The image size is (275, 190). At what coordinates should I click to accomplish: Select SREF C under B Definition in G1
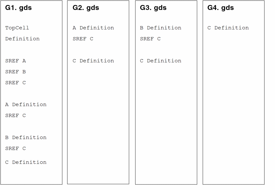[15, 148]
